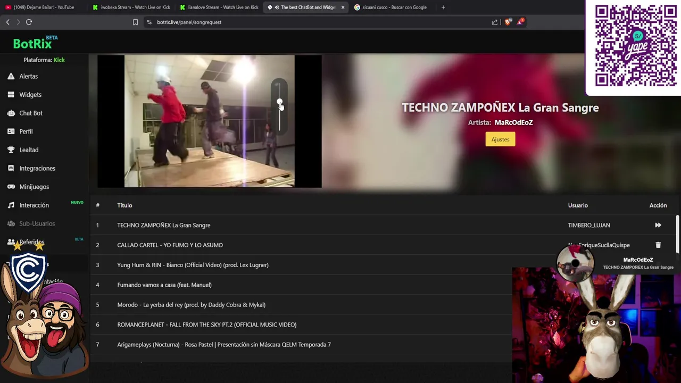Open the Perfil menu item
Image resolution: width=681 pixels, height=383 pixels.
click(x=26, y=131)
